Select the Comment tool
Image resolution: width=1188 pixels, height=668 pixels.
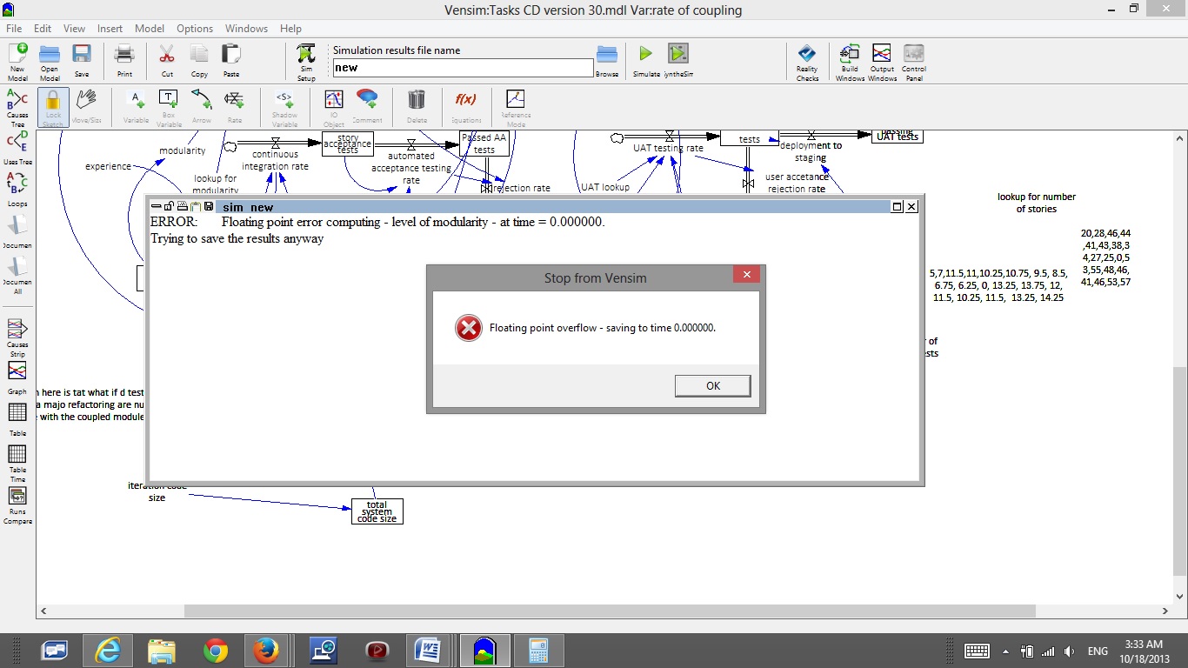pos(367,106)
